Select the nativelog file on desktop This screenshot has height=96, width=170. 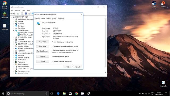coord(5,27)
